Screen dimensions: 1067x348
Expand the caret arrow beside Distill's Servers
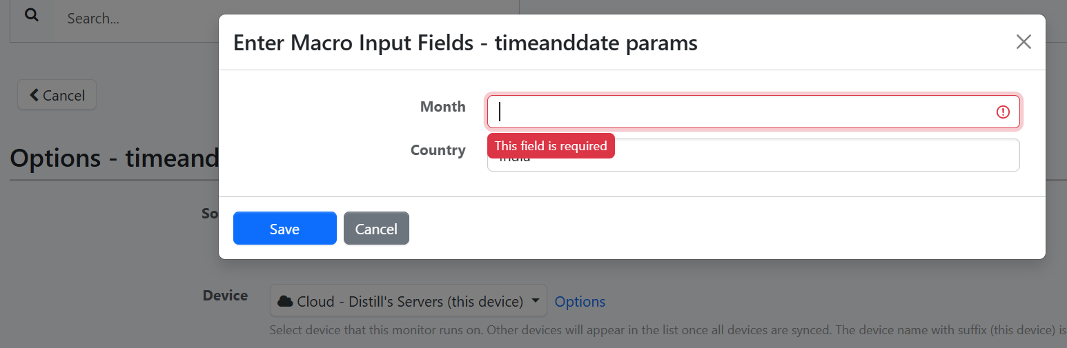pyautogui.click(x=536, y=301)
